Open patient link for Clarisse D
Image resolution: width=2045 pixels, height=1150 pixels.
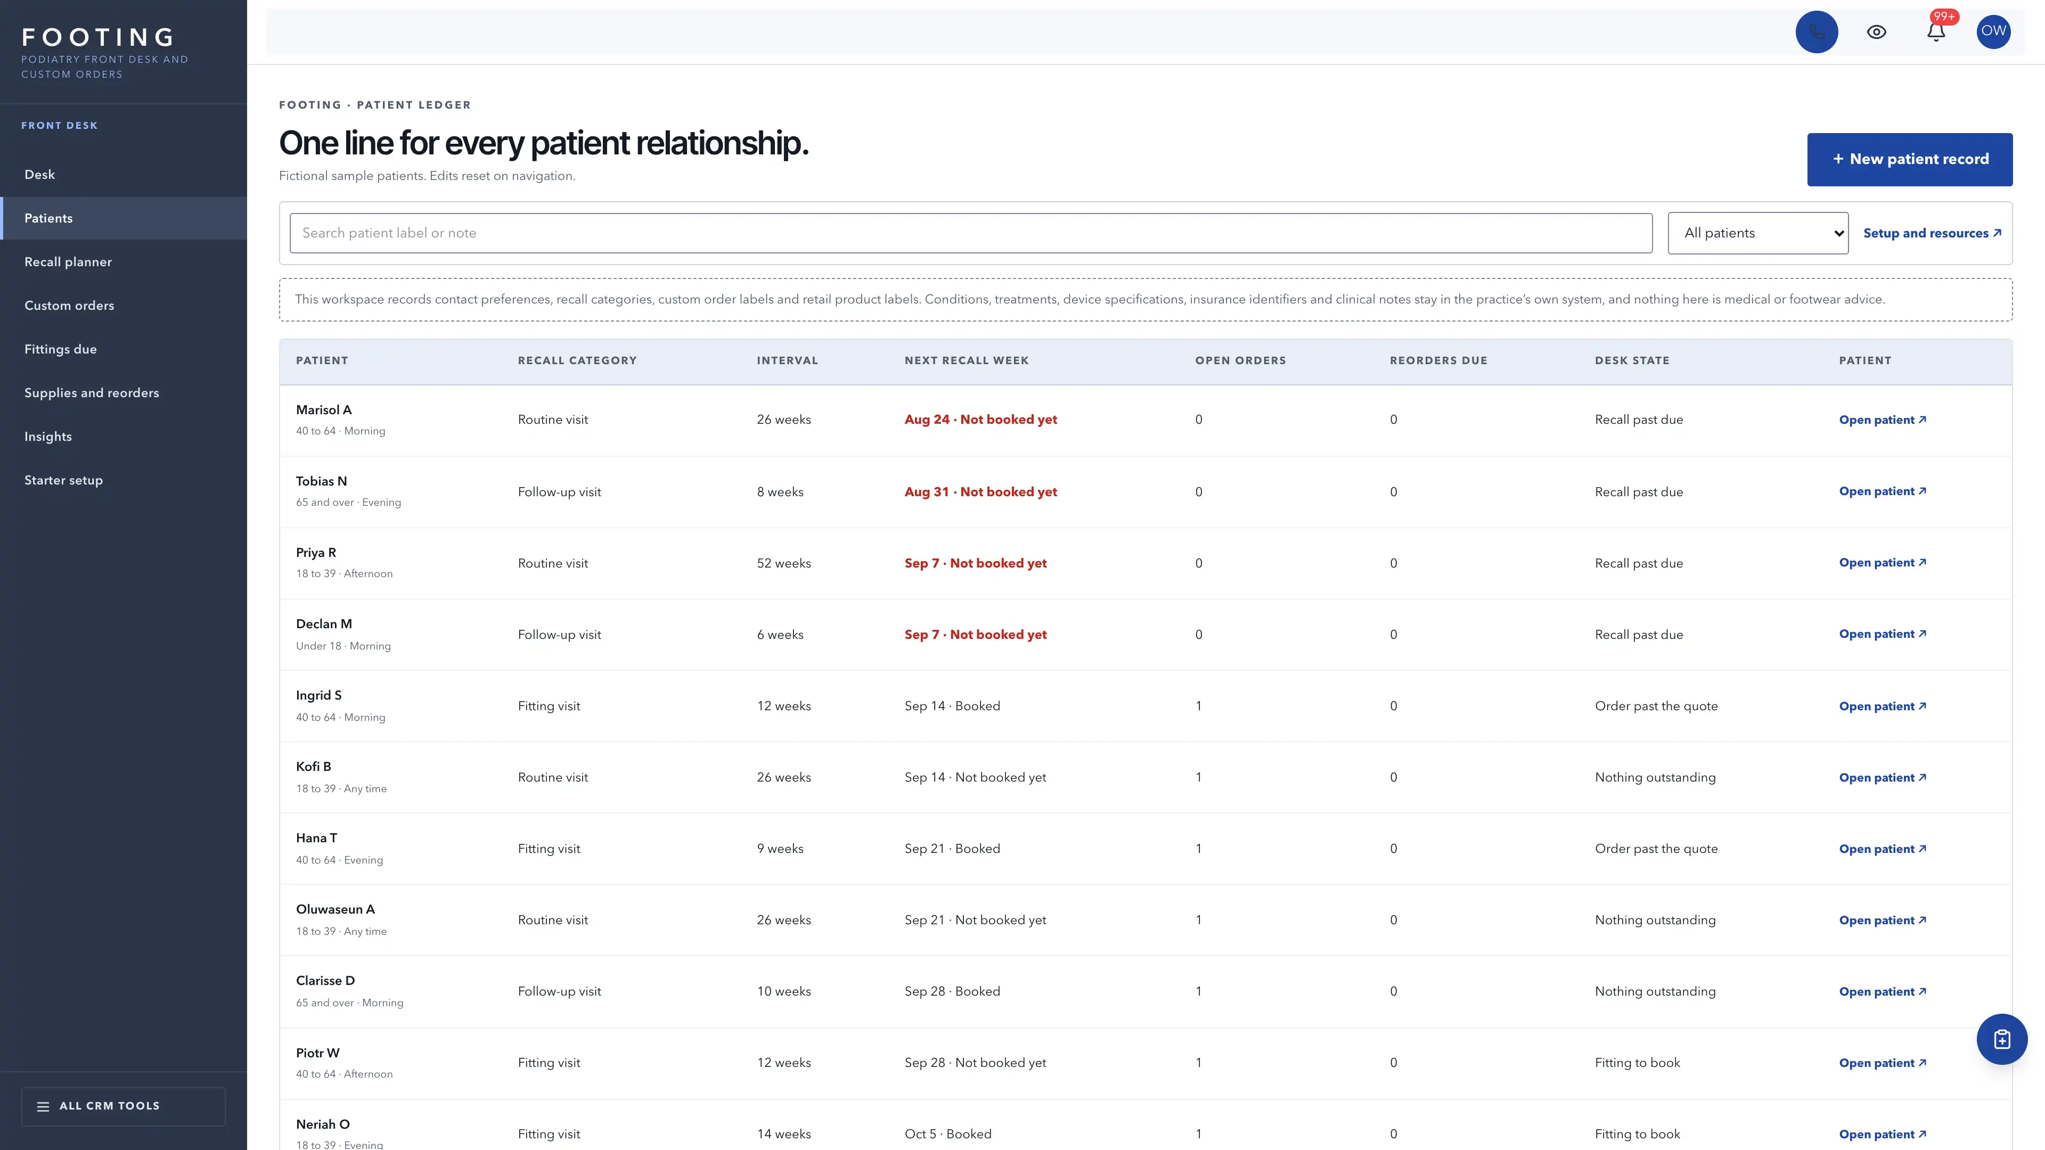1882,992
